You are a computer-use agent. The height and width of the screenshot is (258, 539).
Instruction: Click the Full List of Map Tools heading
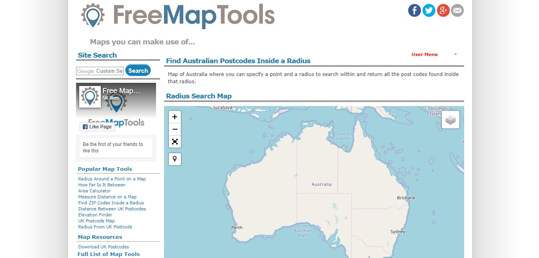pyautogui.click(x=108, y=254)
